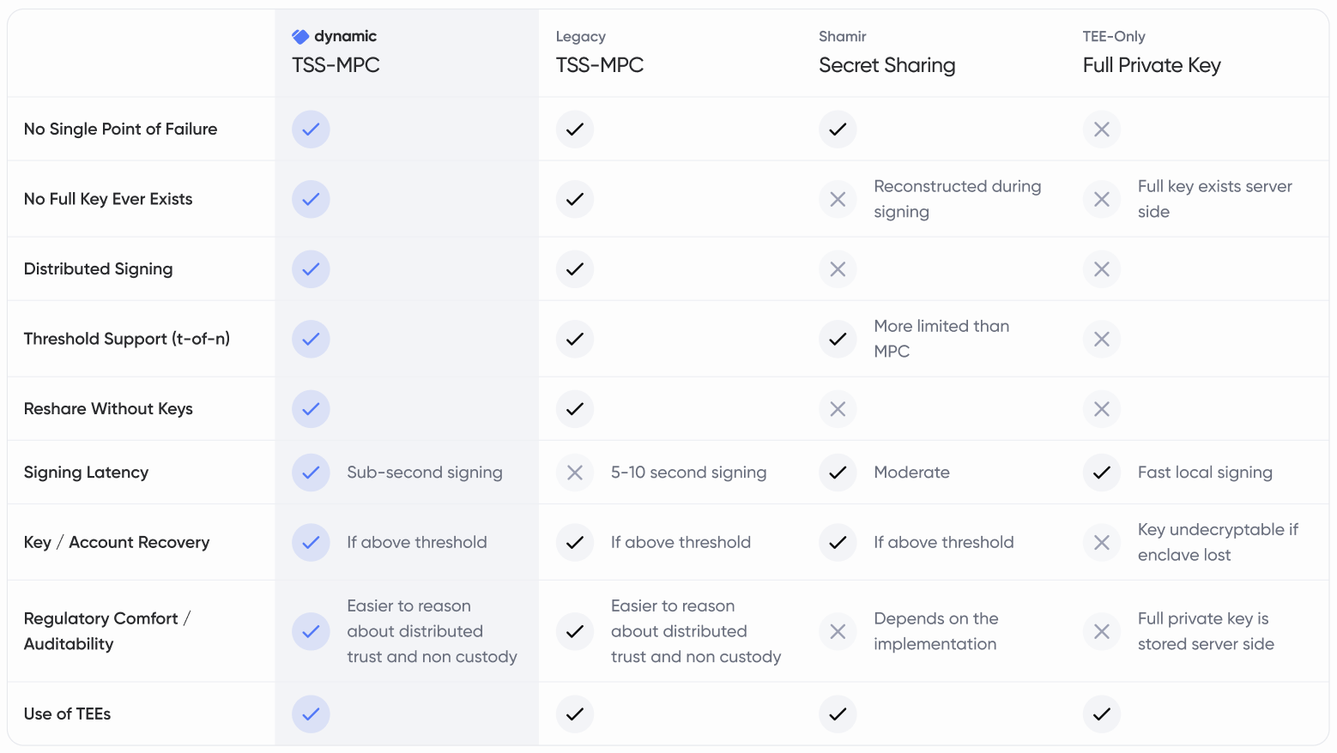Screen dimensions: 1337x753
Task: Click the 'Reshare Without Keys' row label
Action: coord(108,409)
